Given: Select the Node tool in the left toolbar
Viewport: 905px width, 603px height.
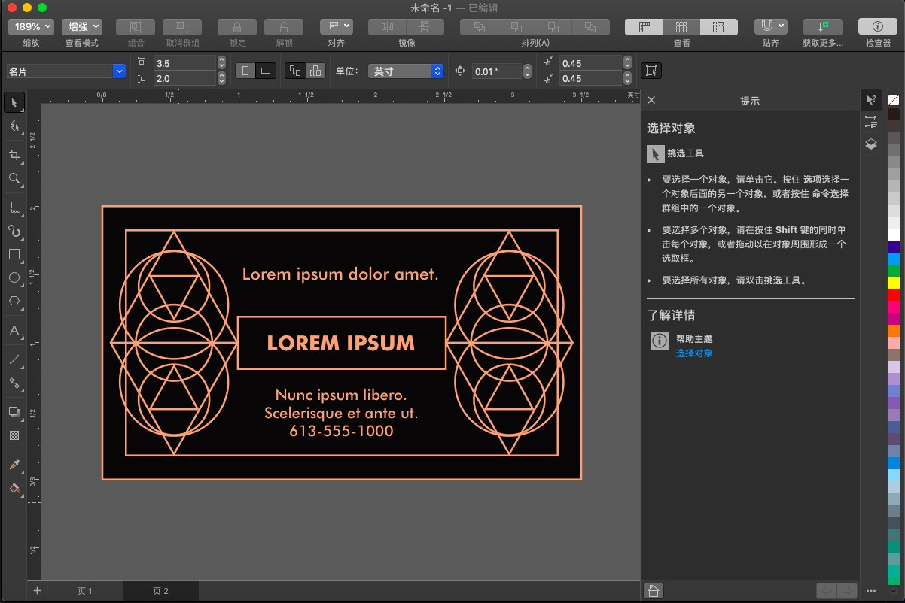Looking at the screenshot, I should point(14,126).
